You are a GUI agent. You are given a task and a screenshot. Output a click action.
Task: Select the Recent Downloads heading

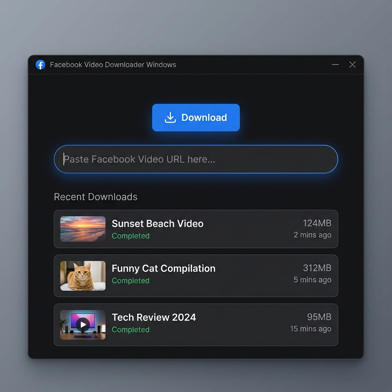96,197
